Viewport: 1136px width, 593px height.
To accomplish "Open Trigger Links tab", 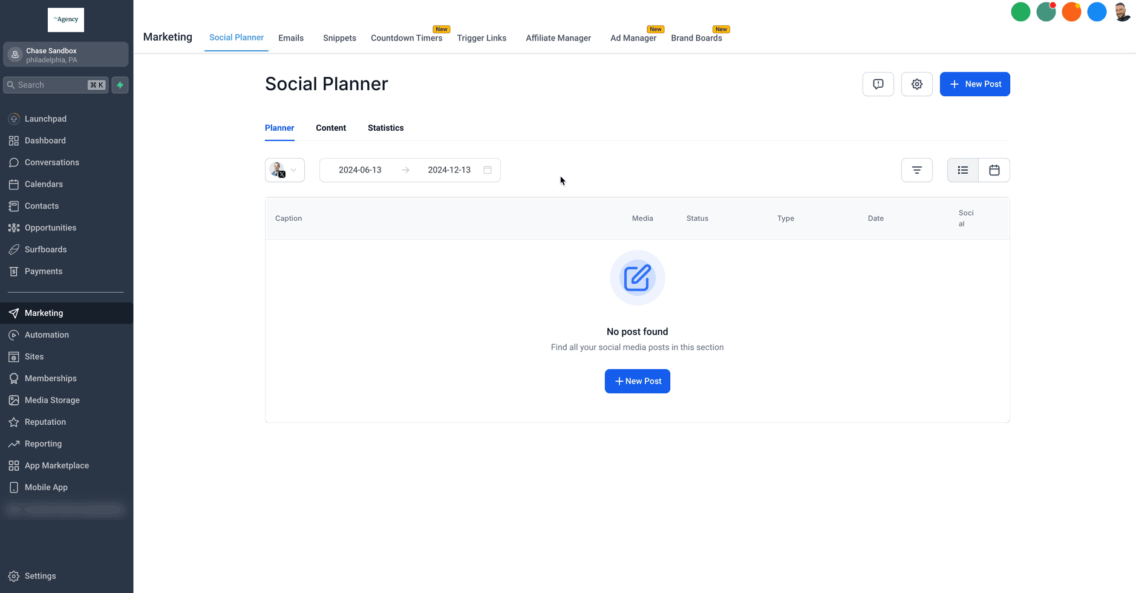I will click(x=481, y=38).
